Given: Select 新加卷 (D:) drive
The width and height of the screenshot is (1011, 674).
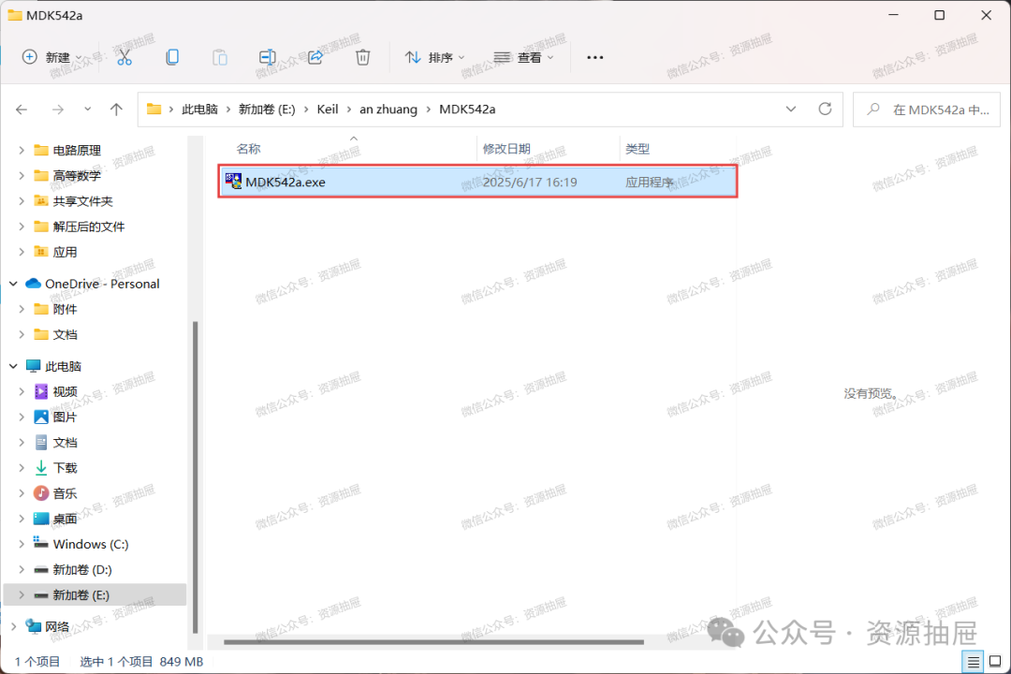Looking at the screenshot, I should (x=81, y=569).
